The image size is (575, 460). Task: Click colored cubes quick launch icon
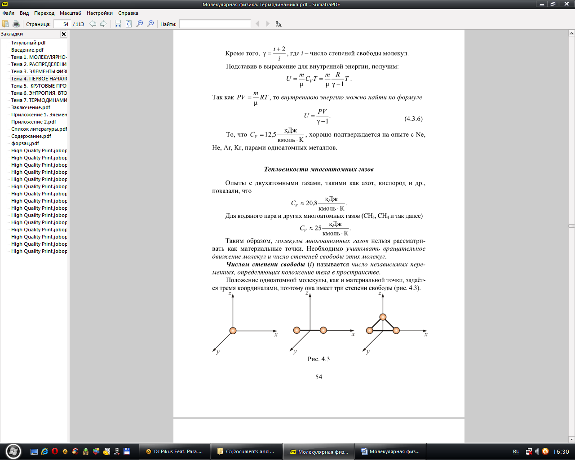click(96, 451)
